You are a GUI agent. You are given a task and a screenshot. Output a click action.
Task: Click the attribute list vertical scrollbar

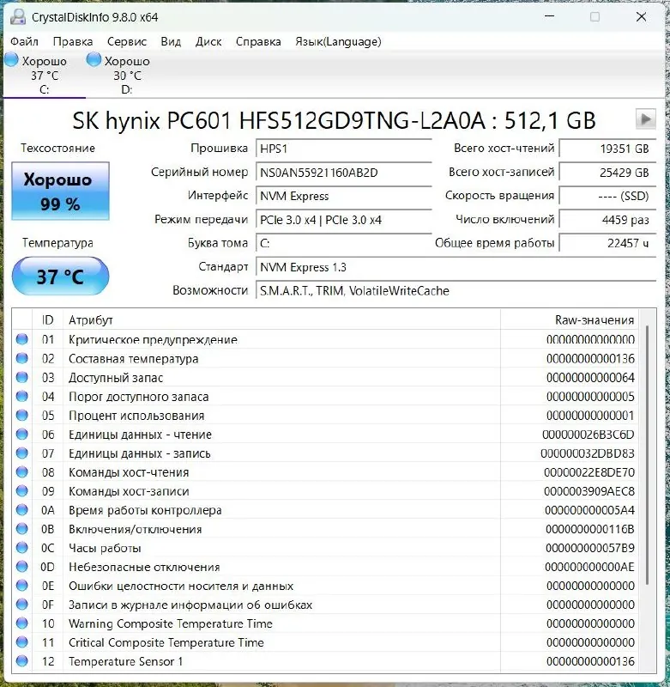647,456
